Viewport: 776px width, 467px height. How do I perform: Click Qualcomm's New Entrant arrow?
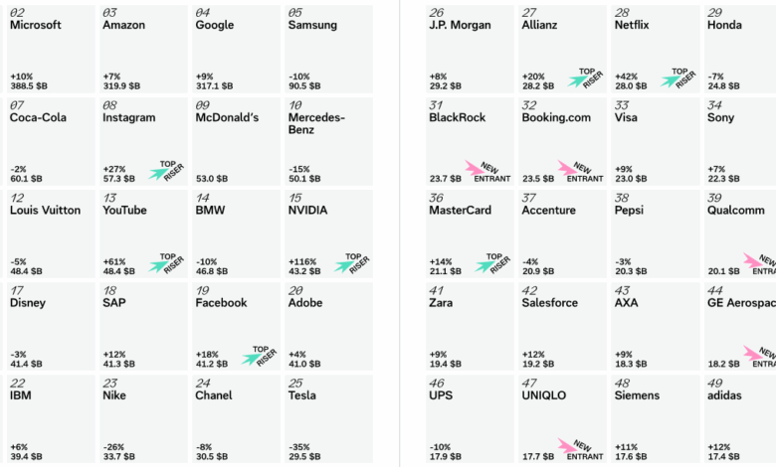754,262
